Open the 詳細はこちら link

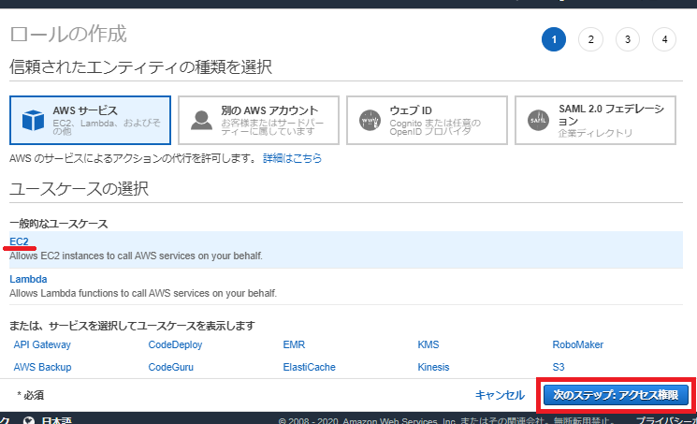click(x=292, y=158)
